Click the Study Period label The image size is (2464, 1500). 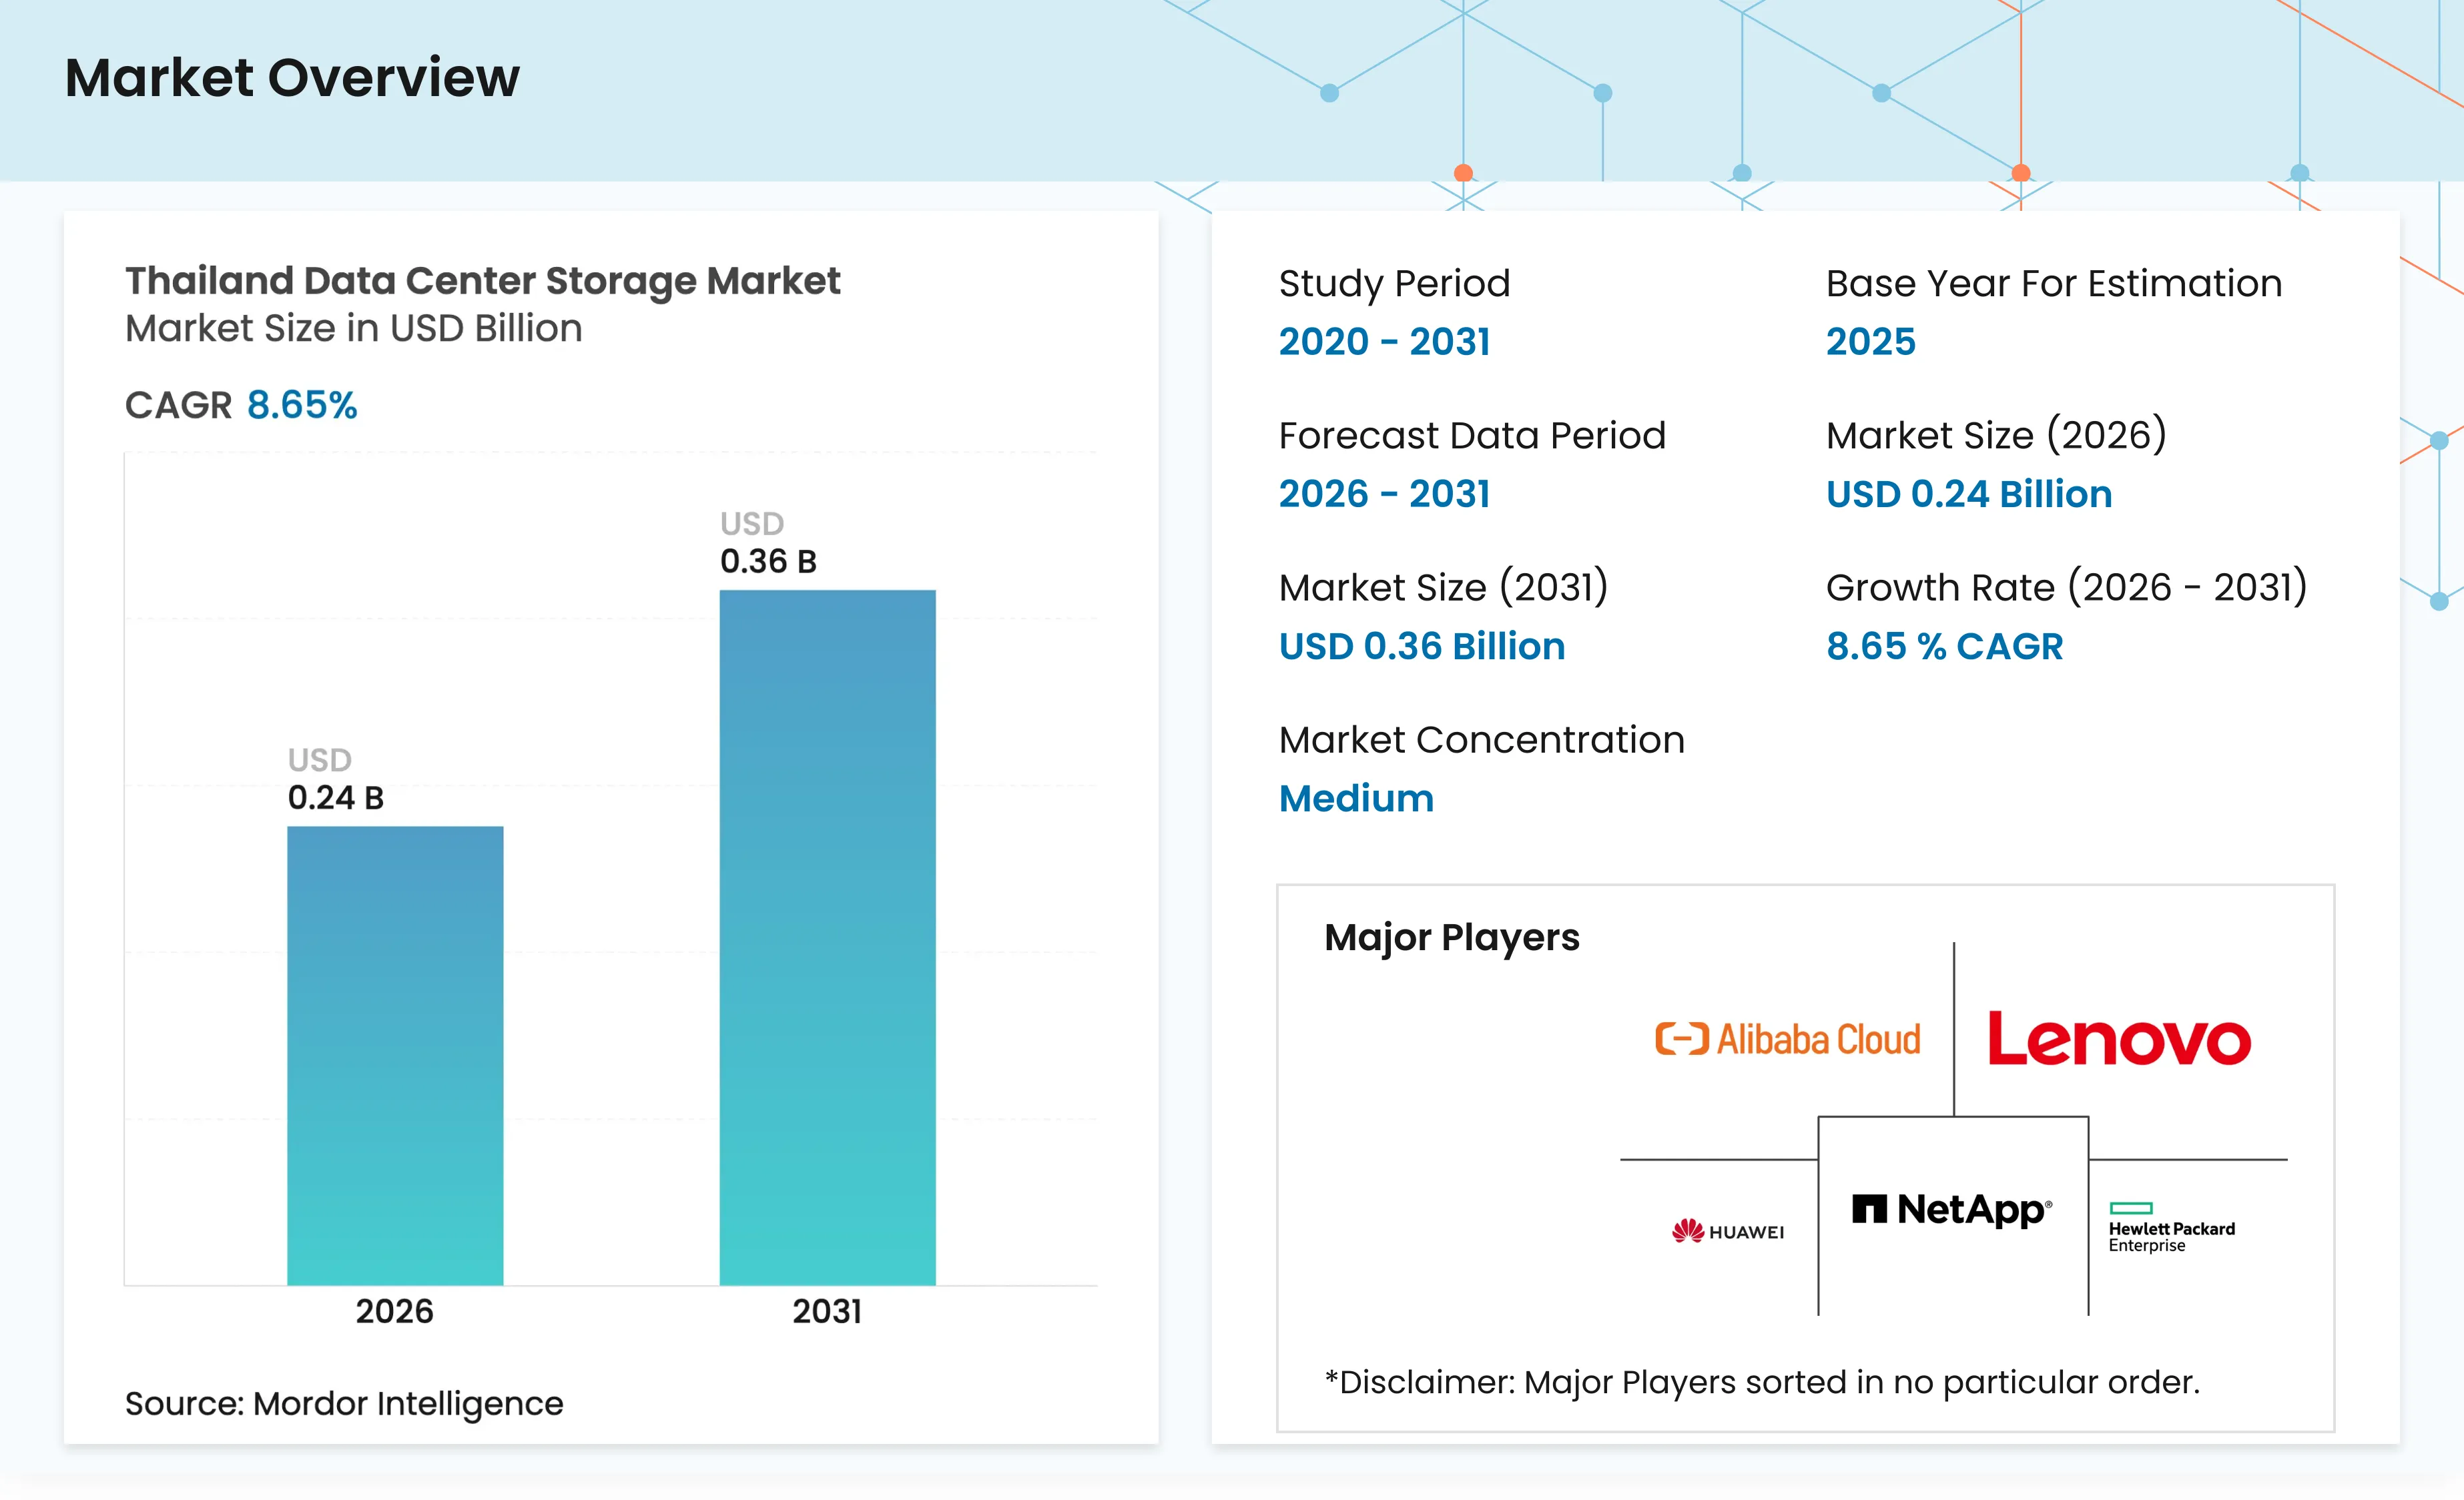(x=1394, y=283)
